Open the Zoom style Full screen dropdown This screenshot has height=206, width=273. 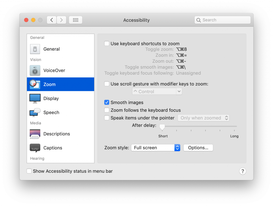pyautogui.click(x=155, y=148)
